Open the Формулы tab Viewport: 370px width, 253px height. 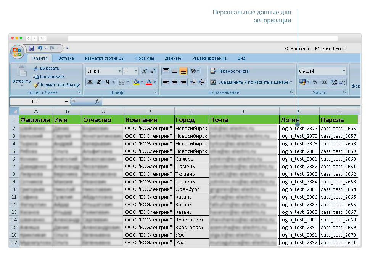(145, 58)
